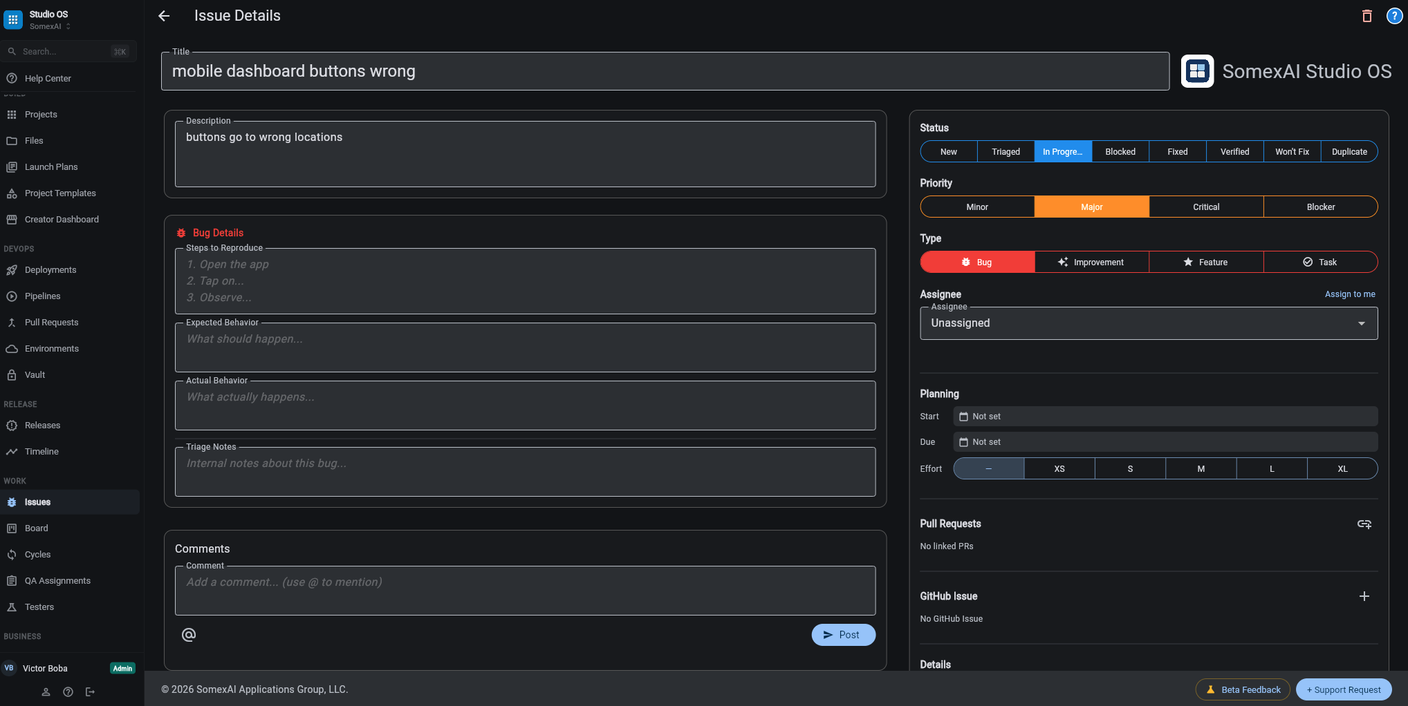The image size is (1408, 706).
Task: Open the Due date picker showing Not set
Action: coord(1165,441)
